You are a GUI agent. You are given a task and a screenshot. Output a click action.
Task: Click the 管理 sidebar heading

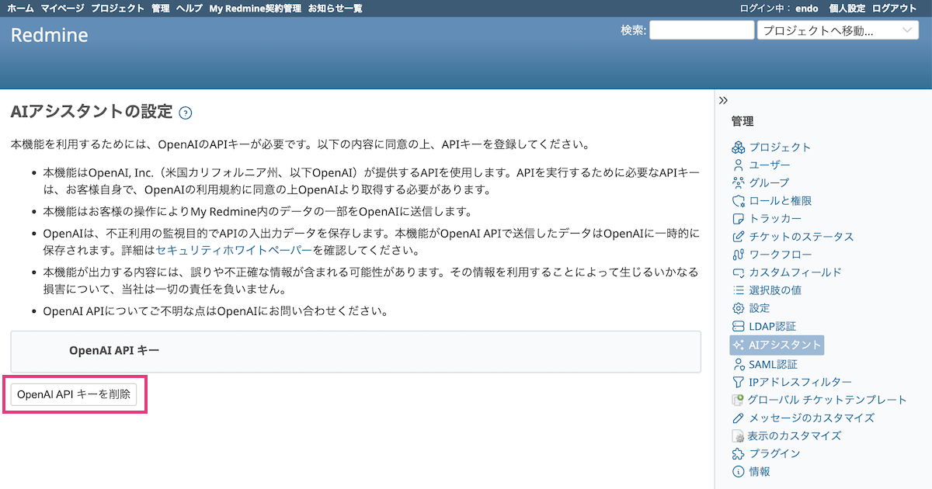(x=742, y=121)
